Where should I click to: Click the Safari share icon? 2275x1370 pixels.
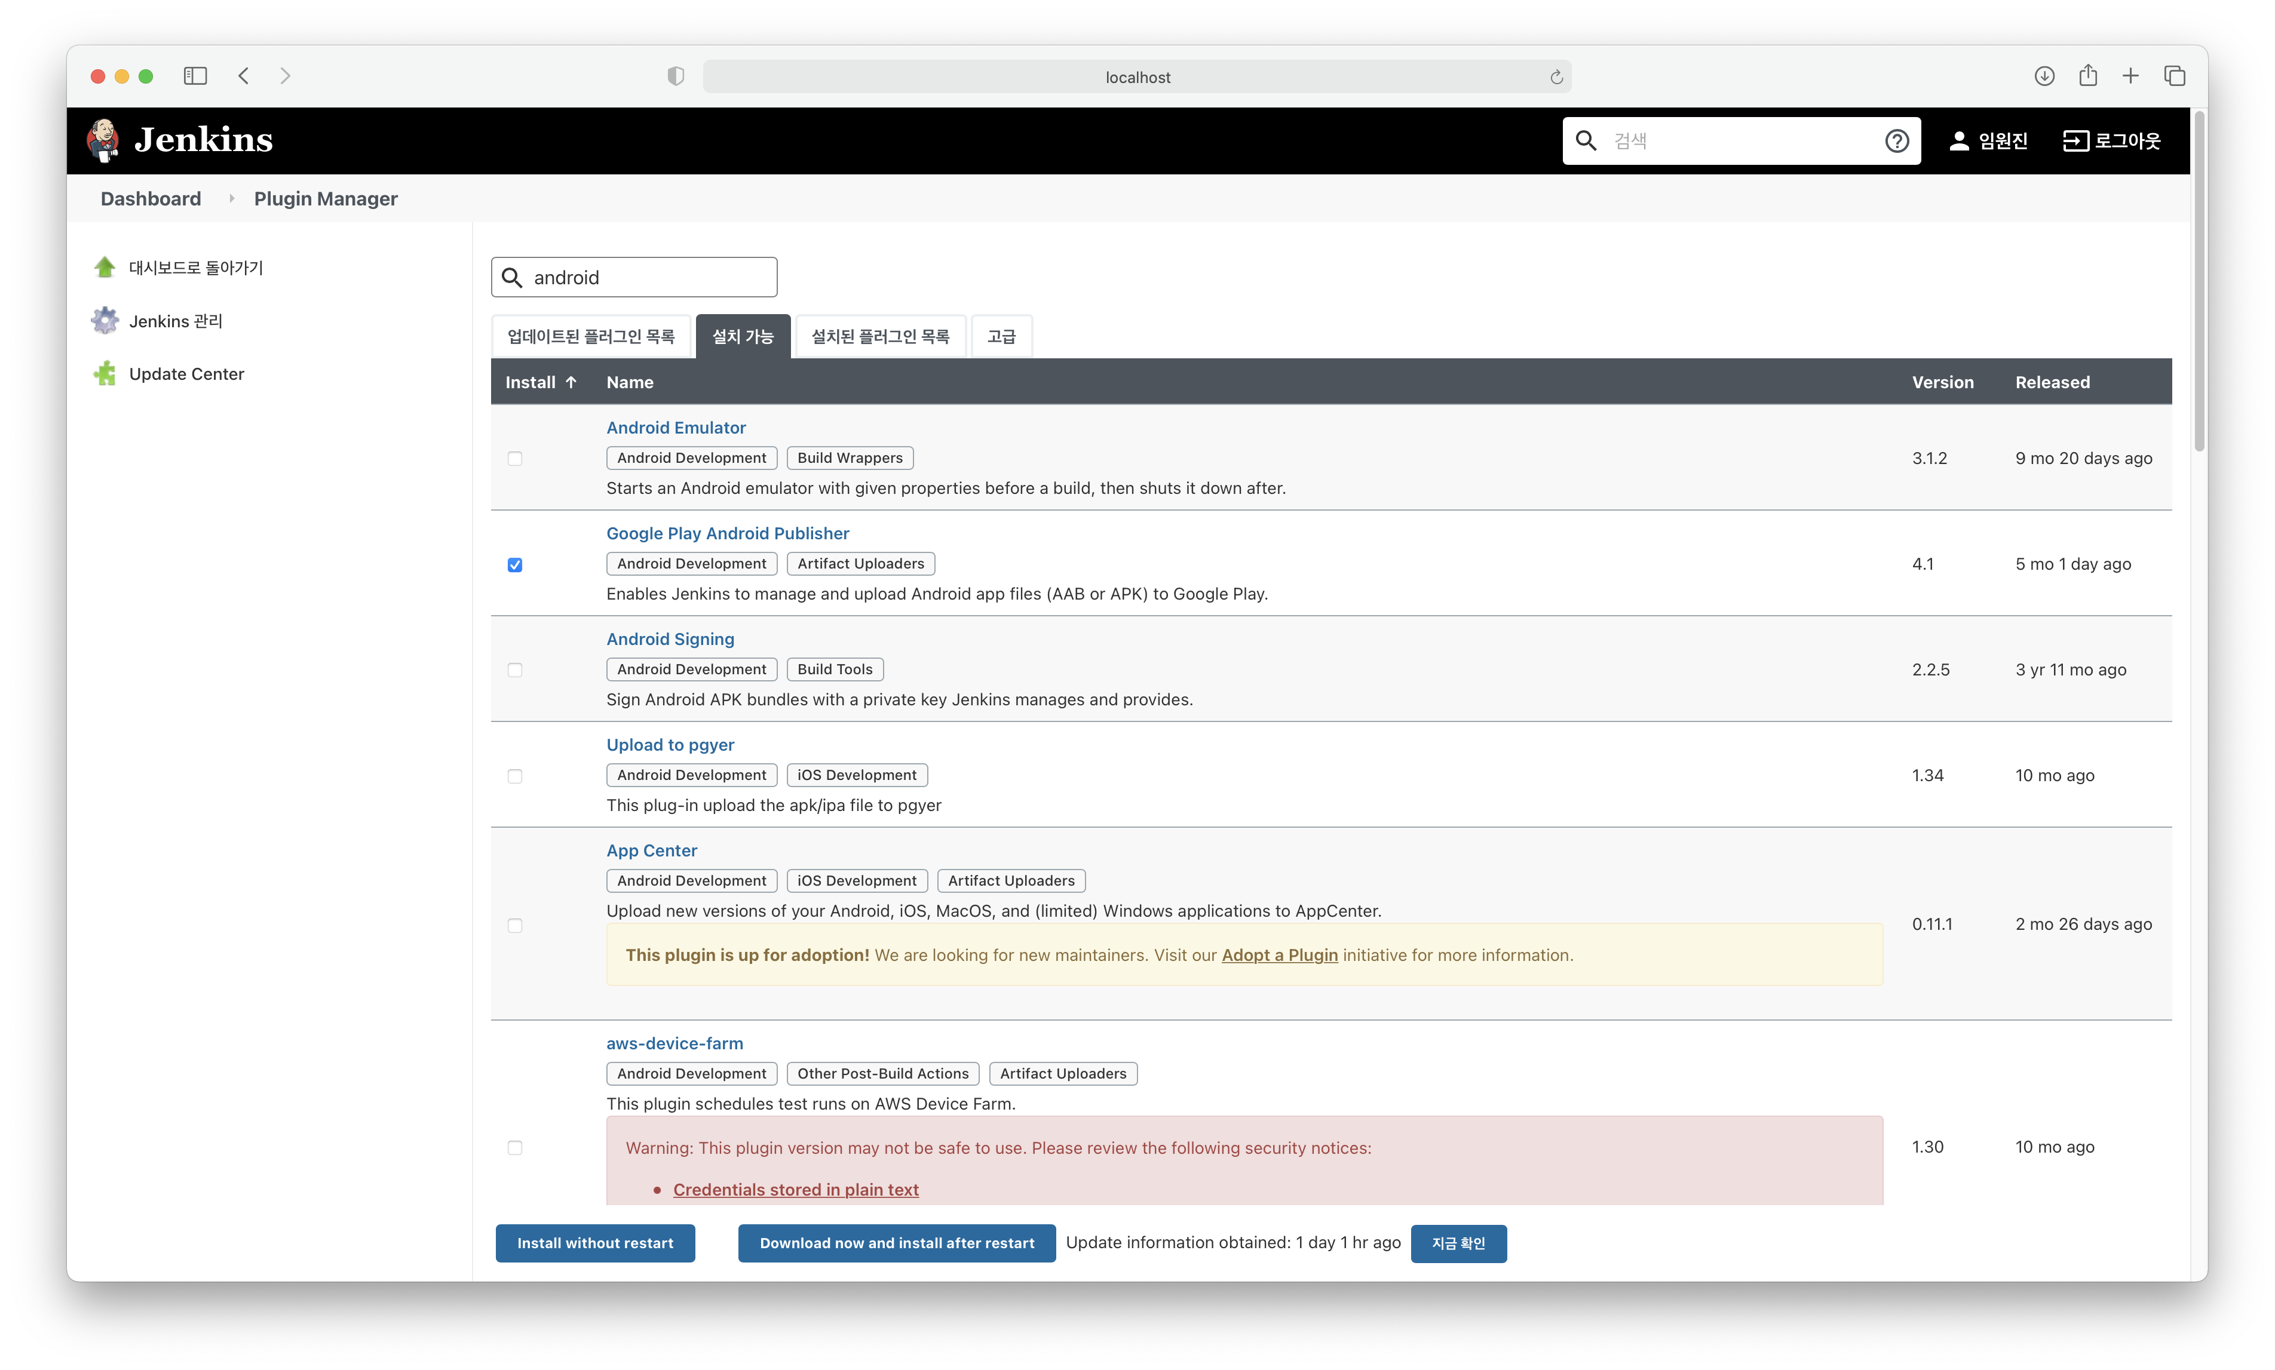click(2087, 76)
